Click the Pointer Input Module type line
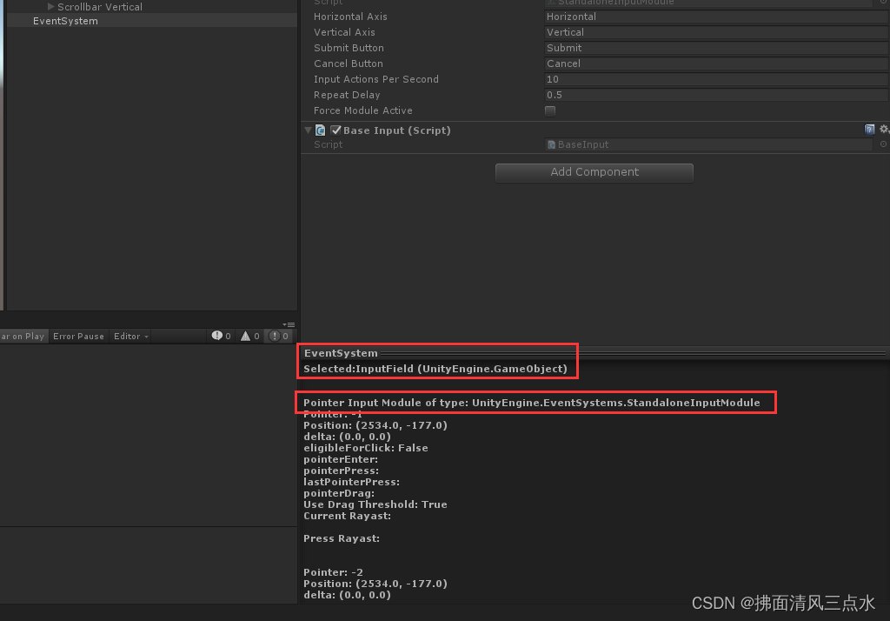 tap(531, 402)
